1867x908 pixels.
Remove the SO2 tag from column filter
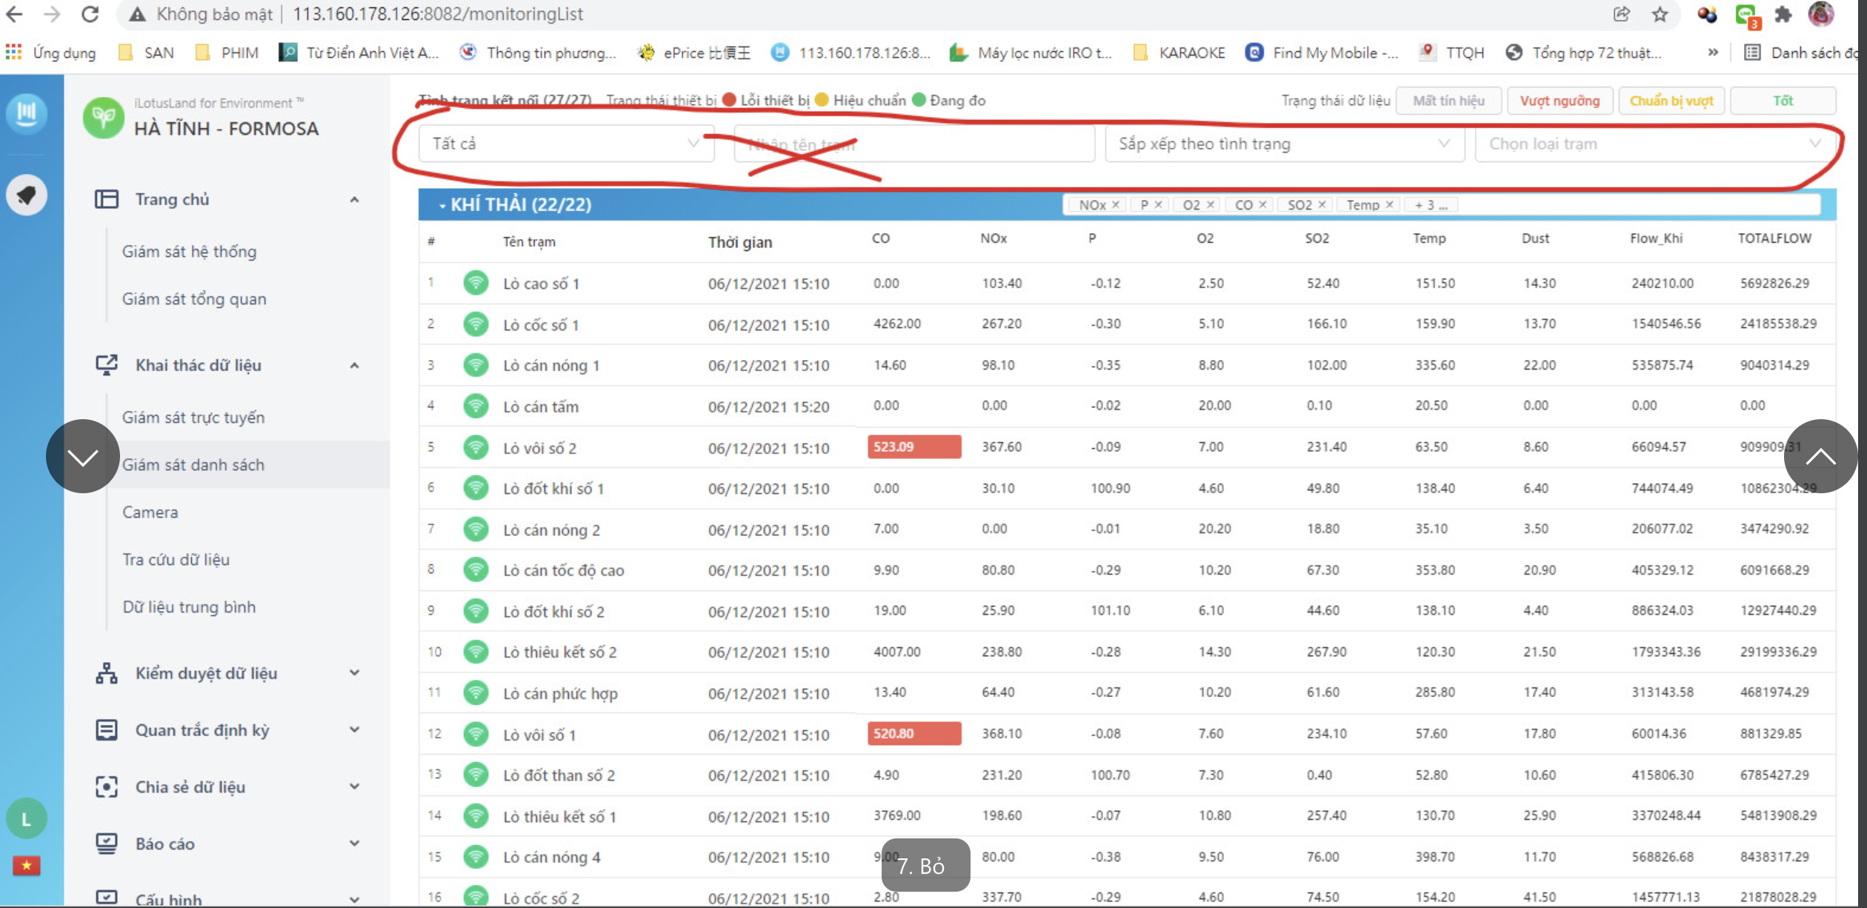coord(1322,204)
